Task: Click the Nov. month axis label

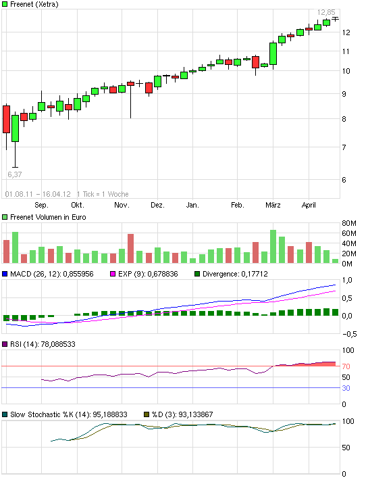Action: [122, 205]
